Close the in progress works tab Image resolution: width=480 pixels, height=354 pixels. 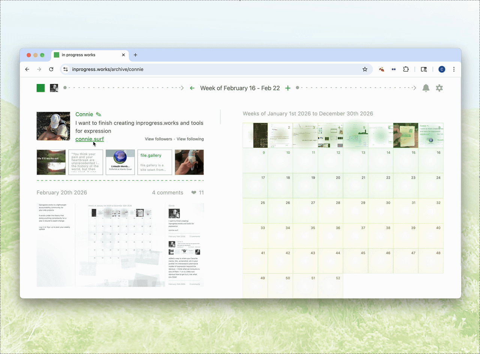tap(123, 55)
